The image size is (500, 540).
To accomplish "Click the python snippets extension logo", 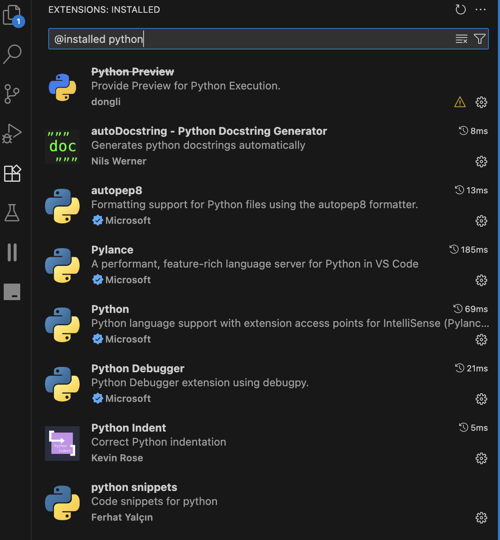I will (62, 503).
